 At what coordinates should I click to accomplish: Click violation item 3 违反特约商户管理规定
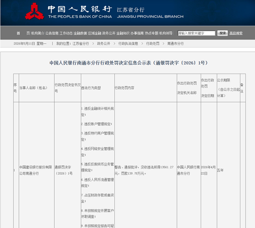[x=97, y=137]
